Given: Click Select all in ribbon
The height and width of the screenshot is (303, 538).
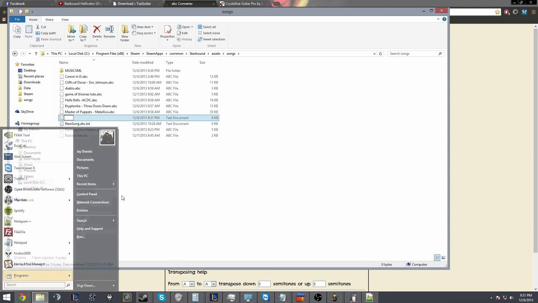Looking at the screenshot, I should click(x=207, y=27).
